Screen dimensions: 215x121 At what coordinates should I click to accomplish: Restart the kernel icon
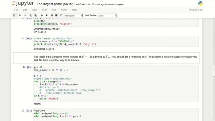click(61, 15)
